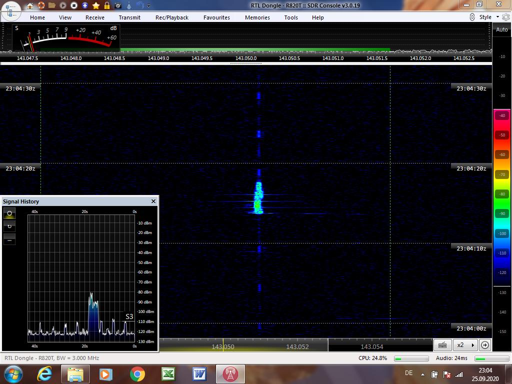Open the Transmit ribbon tab

tap(129, 17)
